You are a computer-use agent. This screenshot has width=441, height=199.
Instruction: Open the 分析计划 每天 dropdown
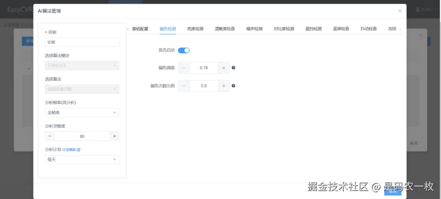point(82,160)
